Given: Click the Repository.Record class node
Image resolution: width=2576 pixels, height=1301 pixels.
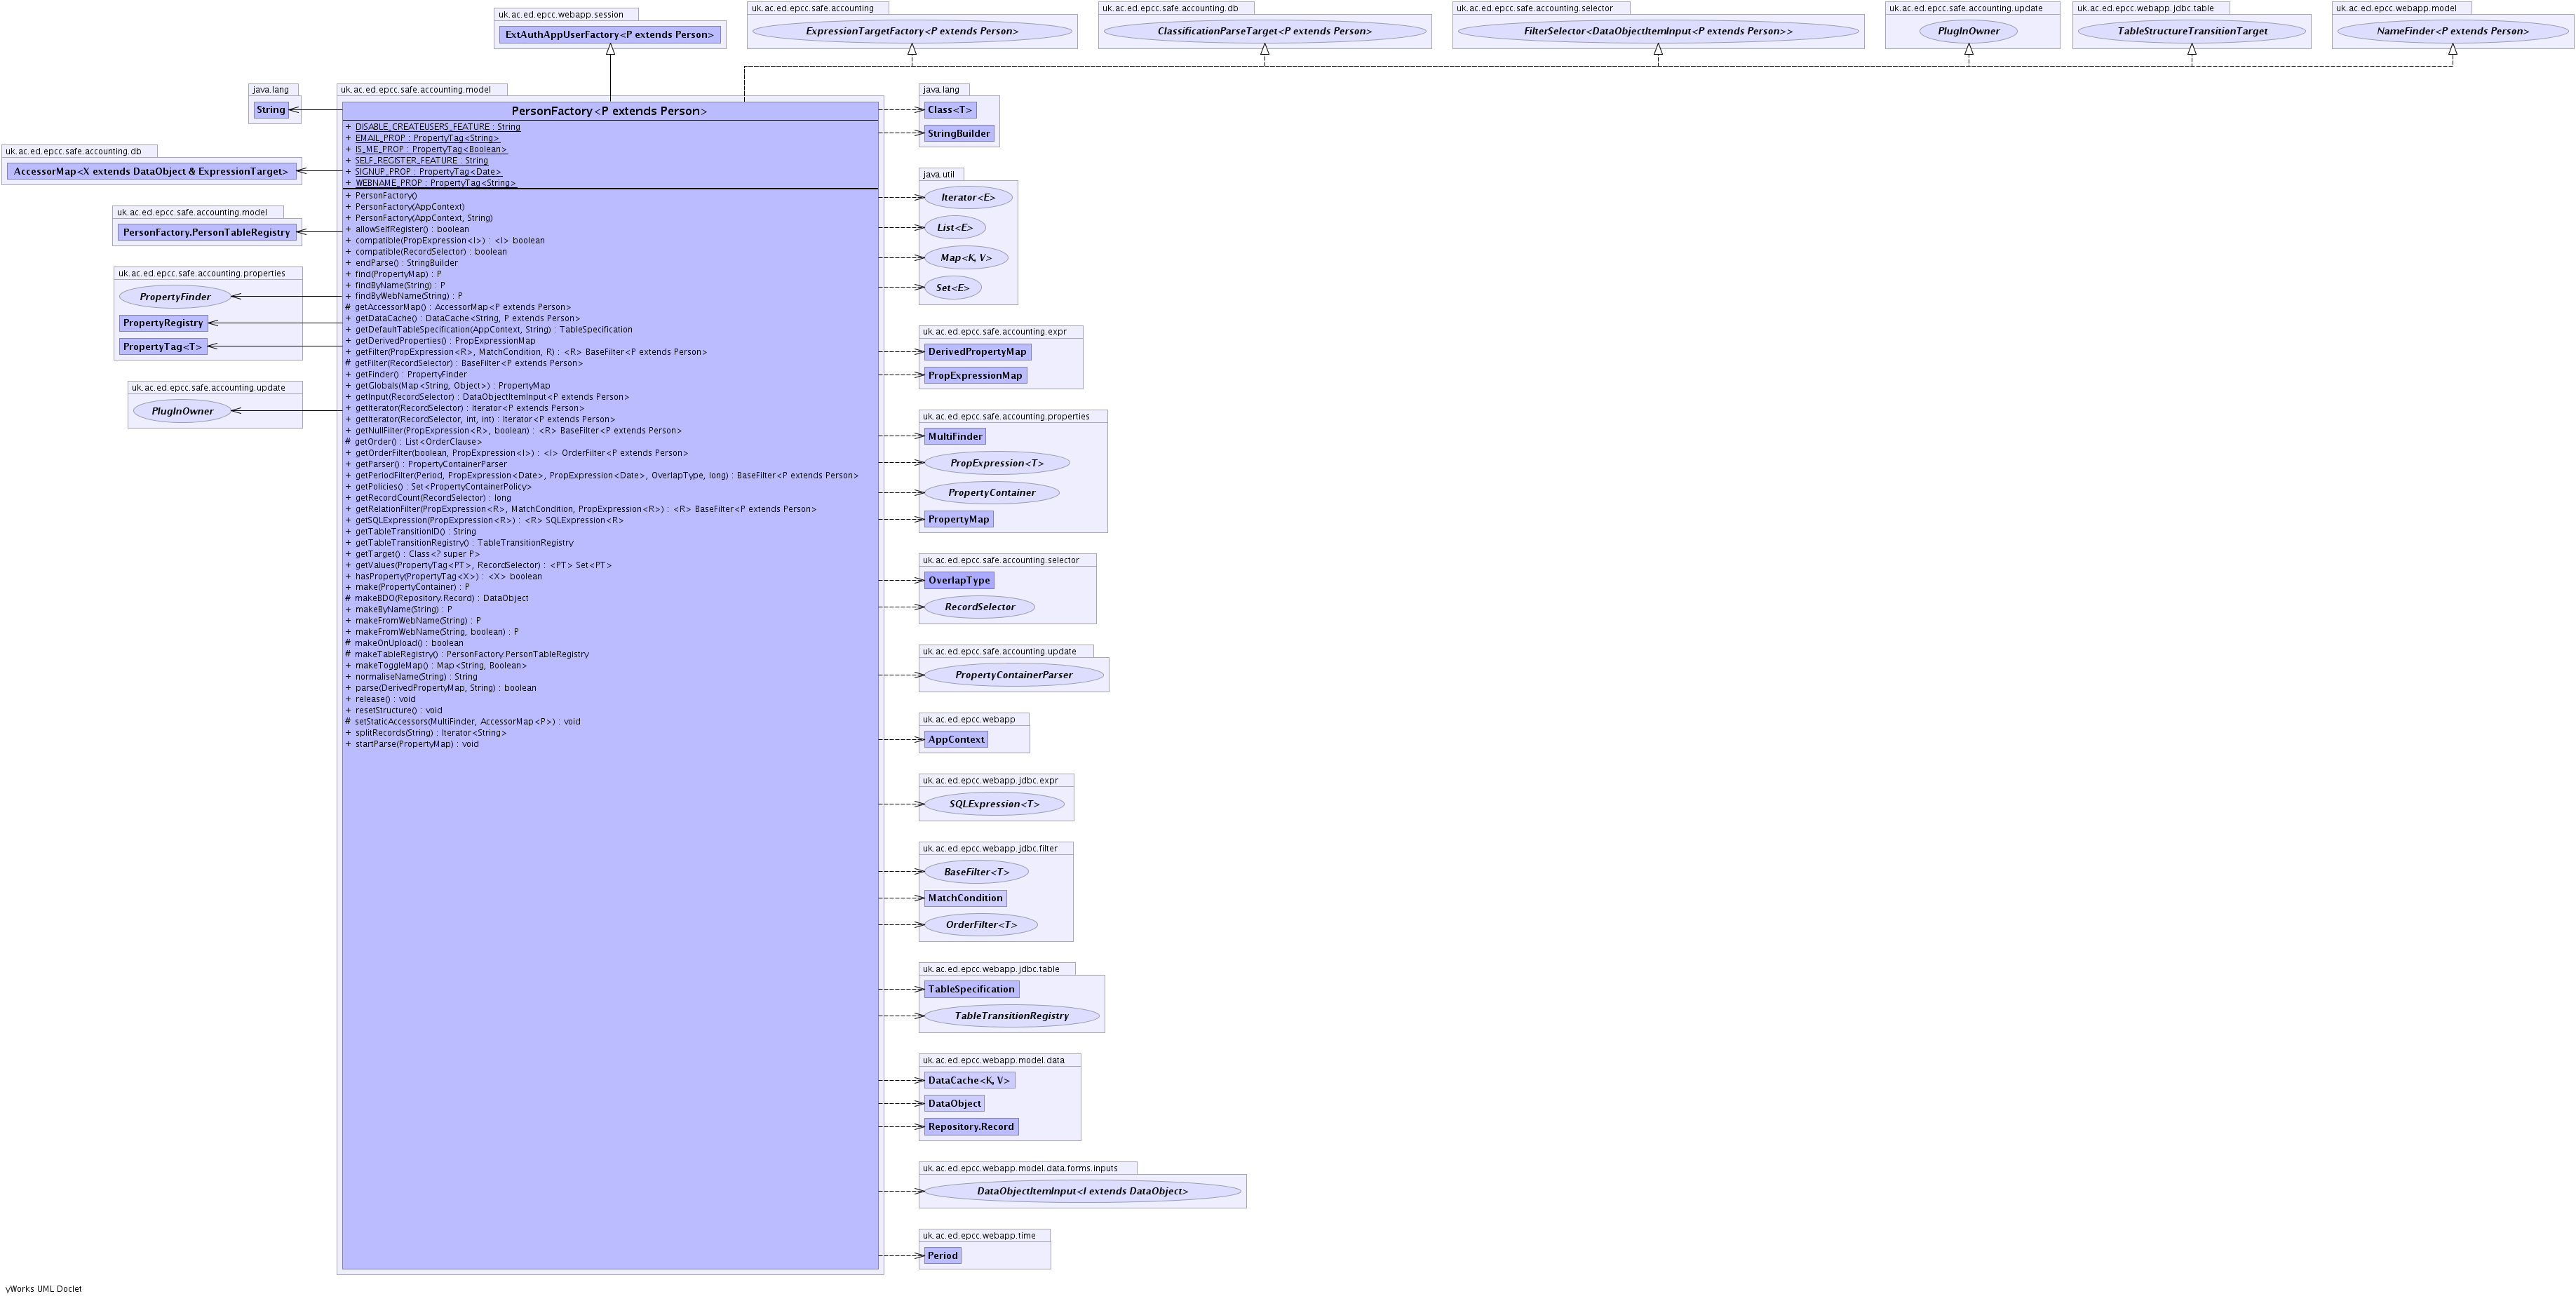Looking at the screenshot, I should point(970,1127).
